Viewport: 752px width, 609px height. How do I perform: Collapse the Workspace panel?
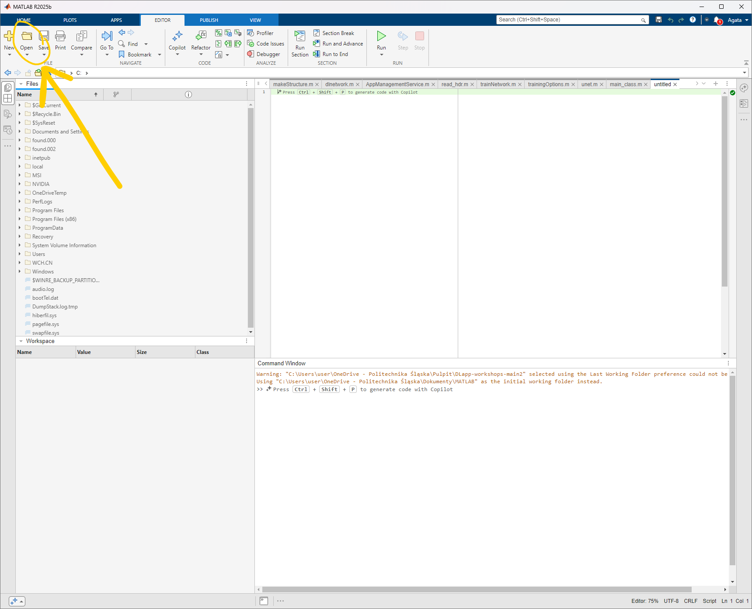(x=21, y=341)
